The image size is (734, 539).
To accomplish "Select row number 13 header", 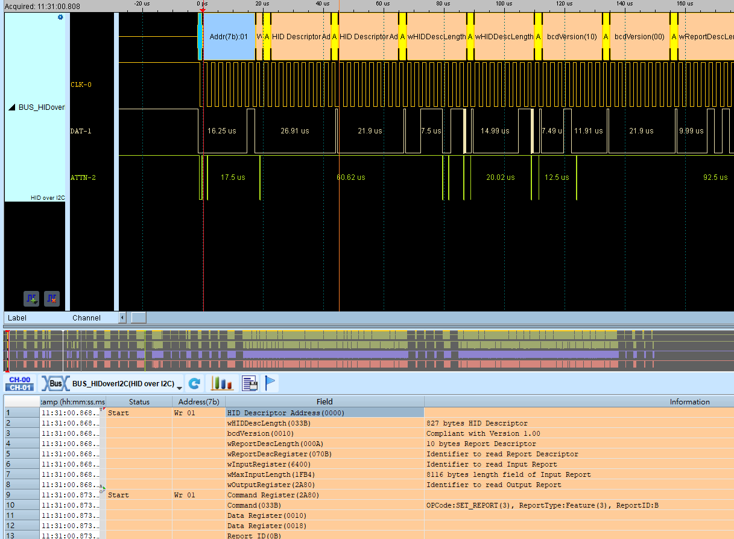I will pos(22,535).
